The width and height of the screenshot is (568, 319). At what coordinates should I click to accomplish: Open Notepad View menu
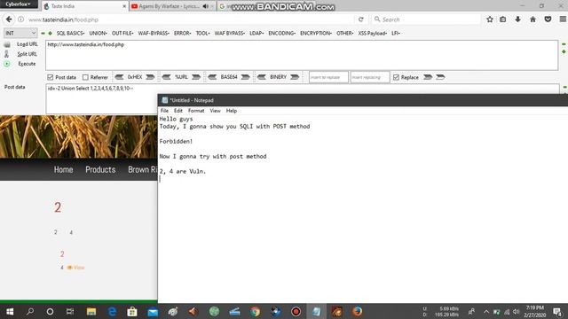click(x=215, y=111)
